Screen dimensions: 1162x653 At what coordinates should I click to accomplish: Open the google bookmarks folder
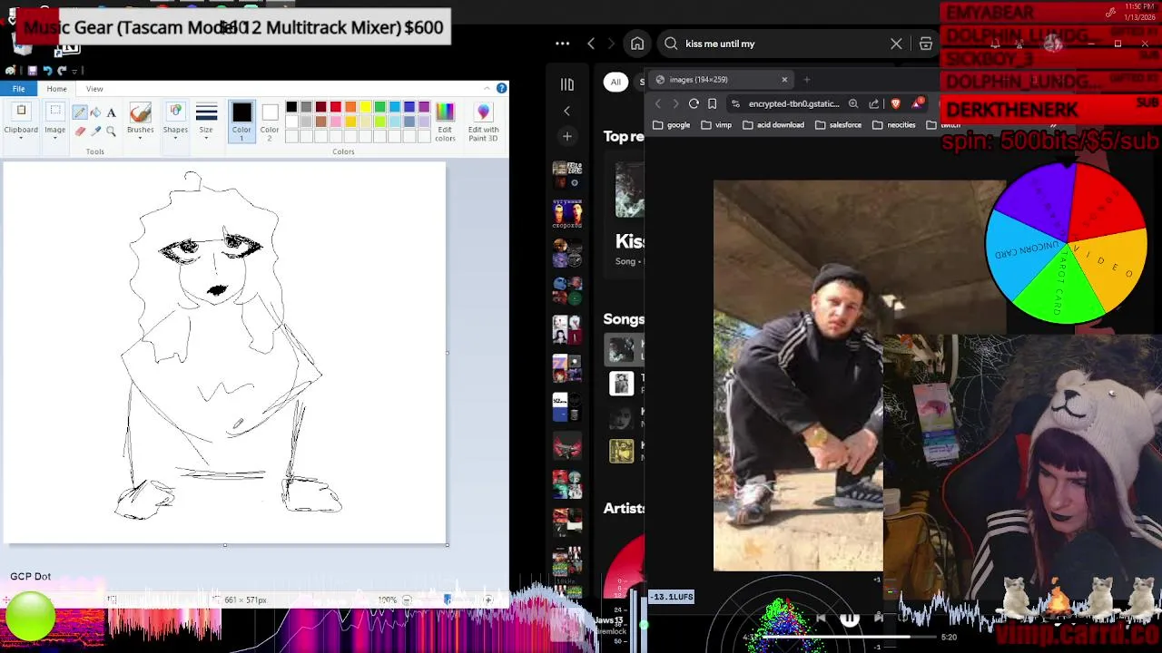point(672,125)
